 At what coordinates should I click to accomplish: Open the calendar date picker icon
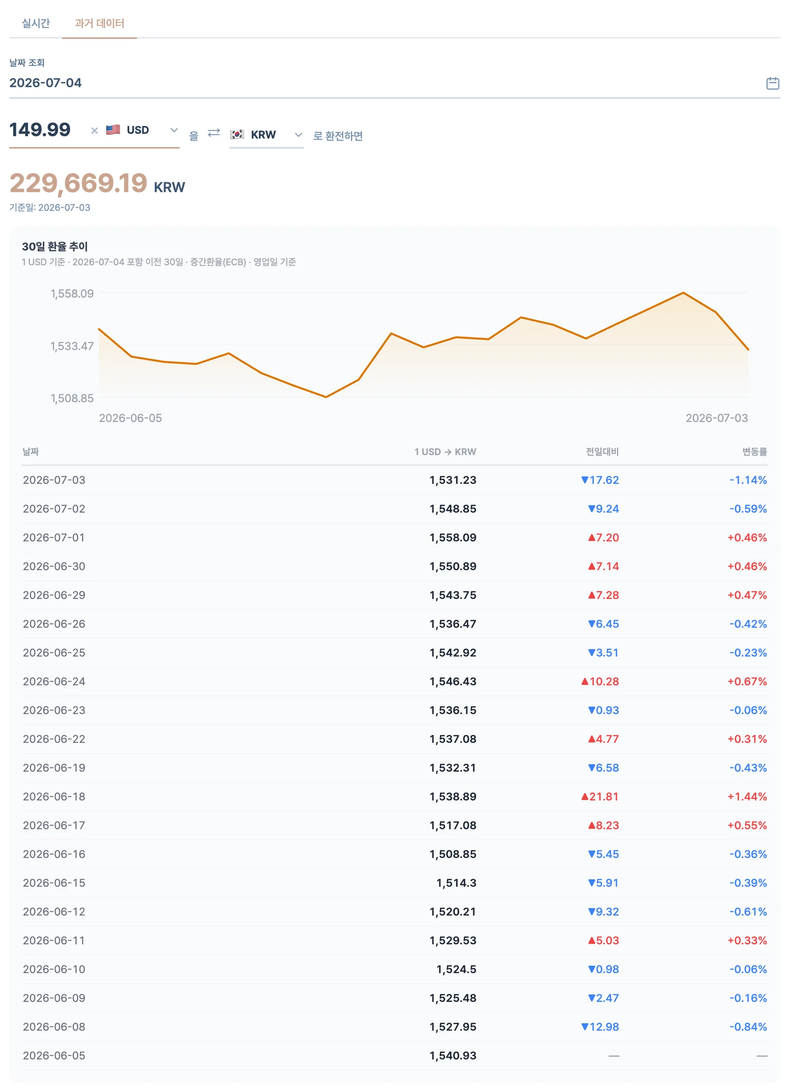pos(772,83)
